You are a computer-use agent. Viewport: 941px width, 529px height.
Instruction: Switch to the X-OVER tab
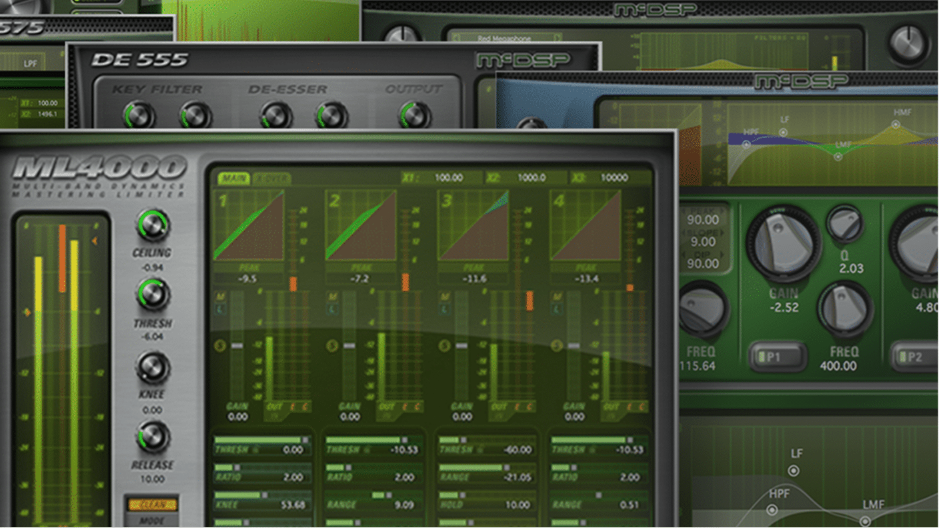(272, 179)
